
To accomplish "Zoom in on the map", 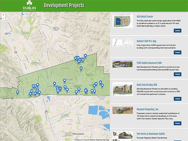I will click(x=3, y=14).
